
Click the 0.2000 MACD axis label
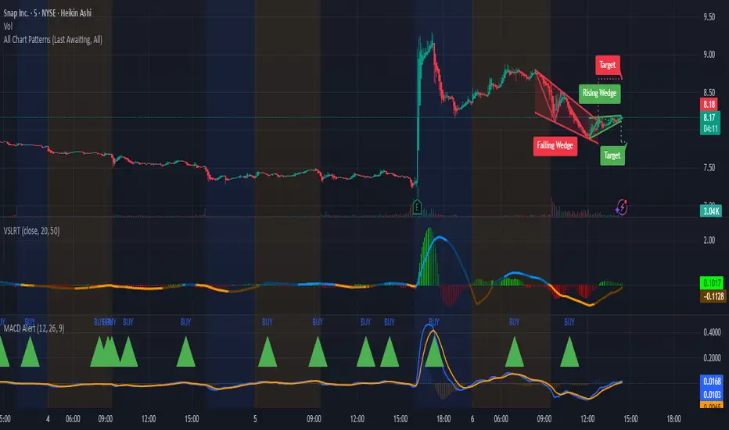pyautogui.click(x=712, y=358)
